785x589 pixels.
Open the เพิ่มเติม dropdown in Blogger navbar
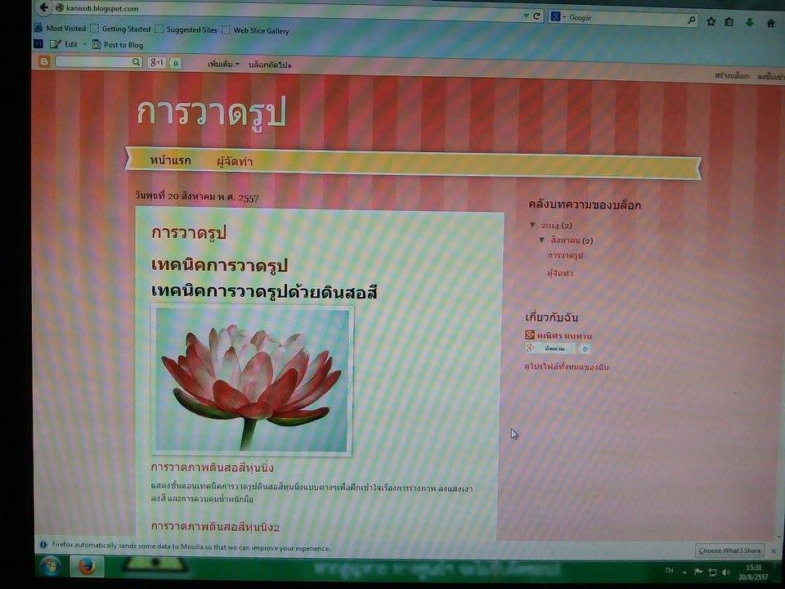[x=223, y=64]
